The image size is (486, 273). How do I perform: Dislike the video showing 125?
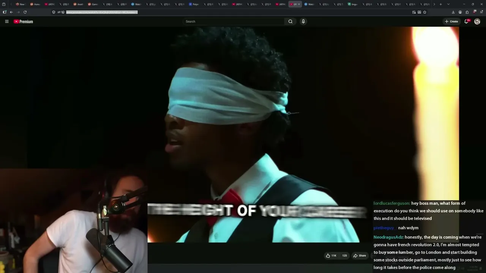point(344,256)
